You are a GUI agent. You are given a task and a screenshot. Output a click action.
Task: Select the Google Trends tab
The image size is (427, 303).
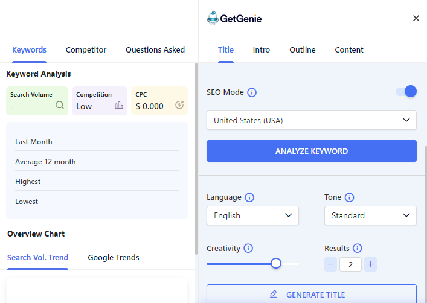[x=114, y=258]
